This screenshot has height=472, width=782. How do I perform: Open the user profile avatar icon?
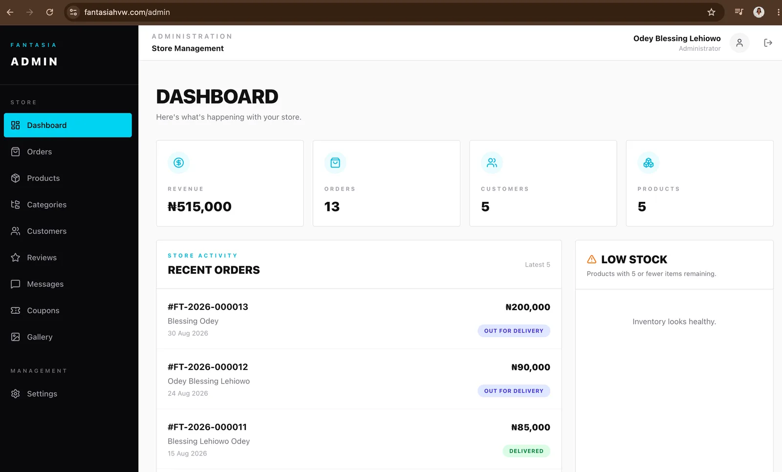(739, 43)
